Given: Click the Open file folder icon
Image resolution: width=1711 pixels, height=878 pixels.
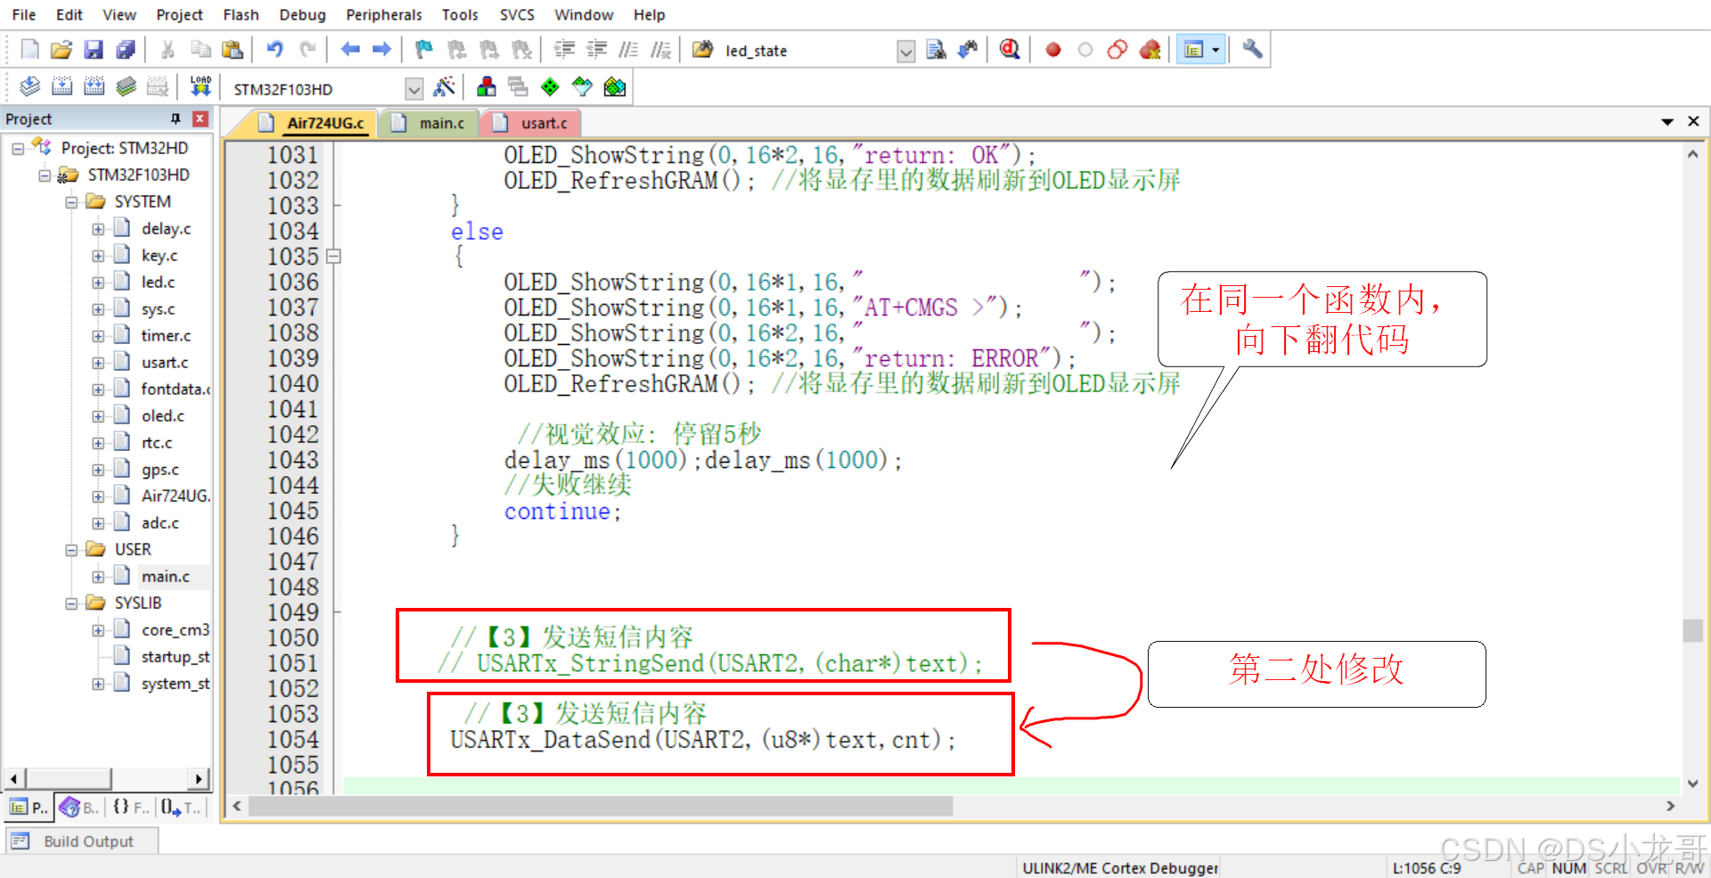Looking at the screenshot, I should [61, 50].
